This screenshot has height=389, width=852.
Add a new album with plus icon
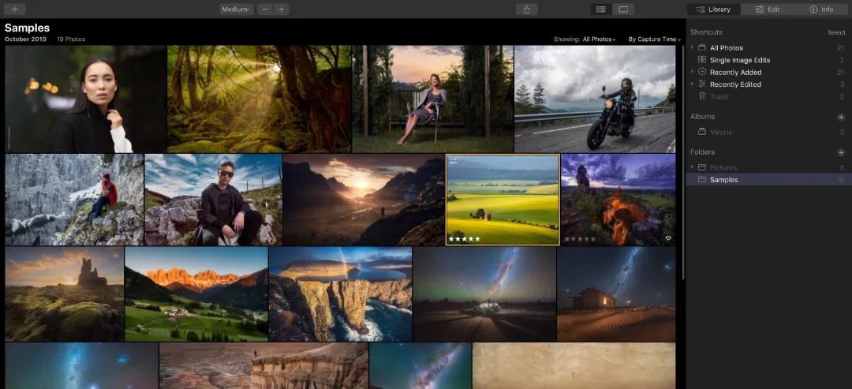841,117
